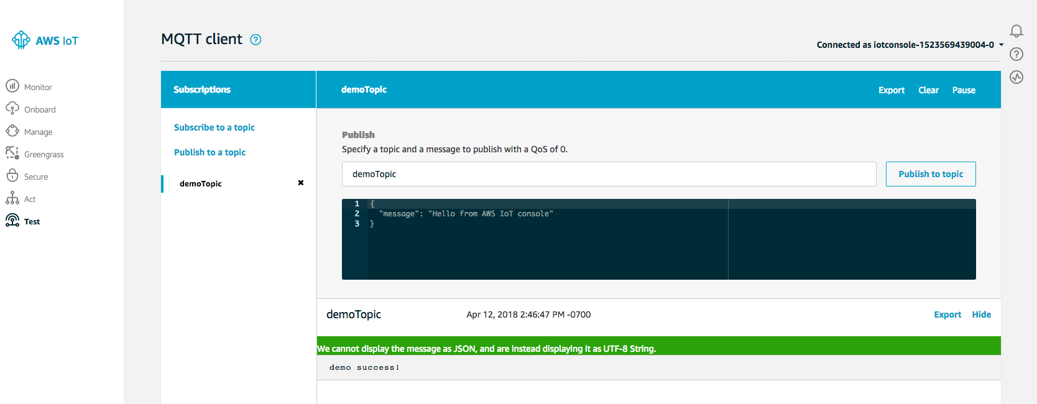1037x404 pixels.
Task: Focus the demoTopic topic input field
Action: pos(609,174)
